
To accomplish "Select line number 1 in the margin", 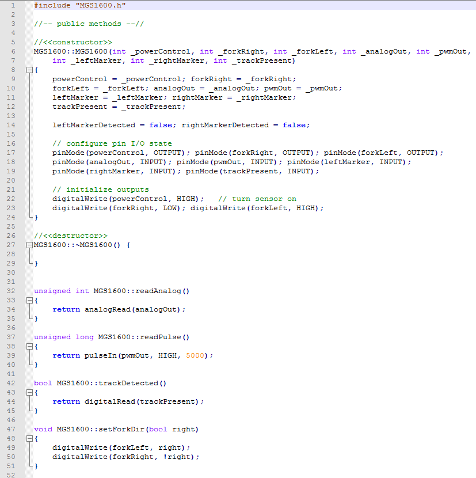I will (x=13, y=5).
